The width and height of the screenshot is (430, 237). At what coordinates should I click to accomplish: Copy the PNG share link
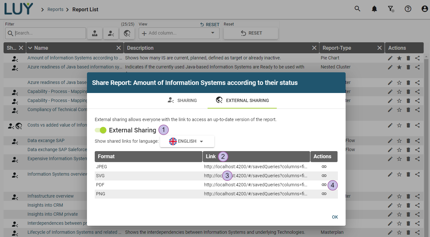click(324, 194)
